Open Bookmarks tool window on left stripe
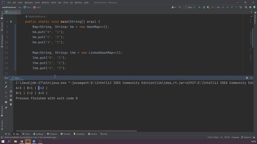 click(x=2, y=111)
